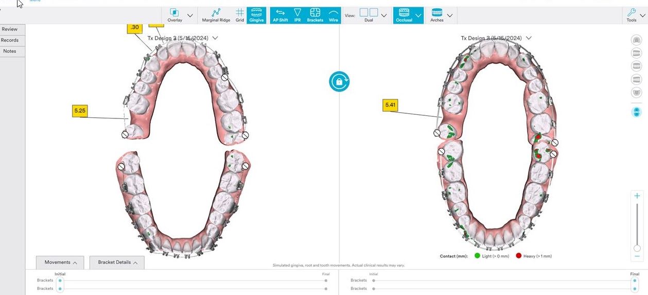Toggle the Grid display
The image size is (648, 295).
(240, 15)
